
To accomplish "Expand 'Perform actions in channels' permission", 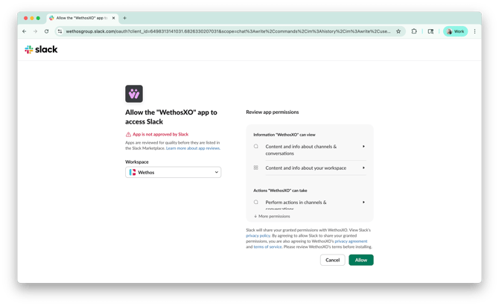I will click(363, 203).
